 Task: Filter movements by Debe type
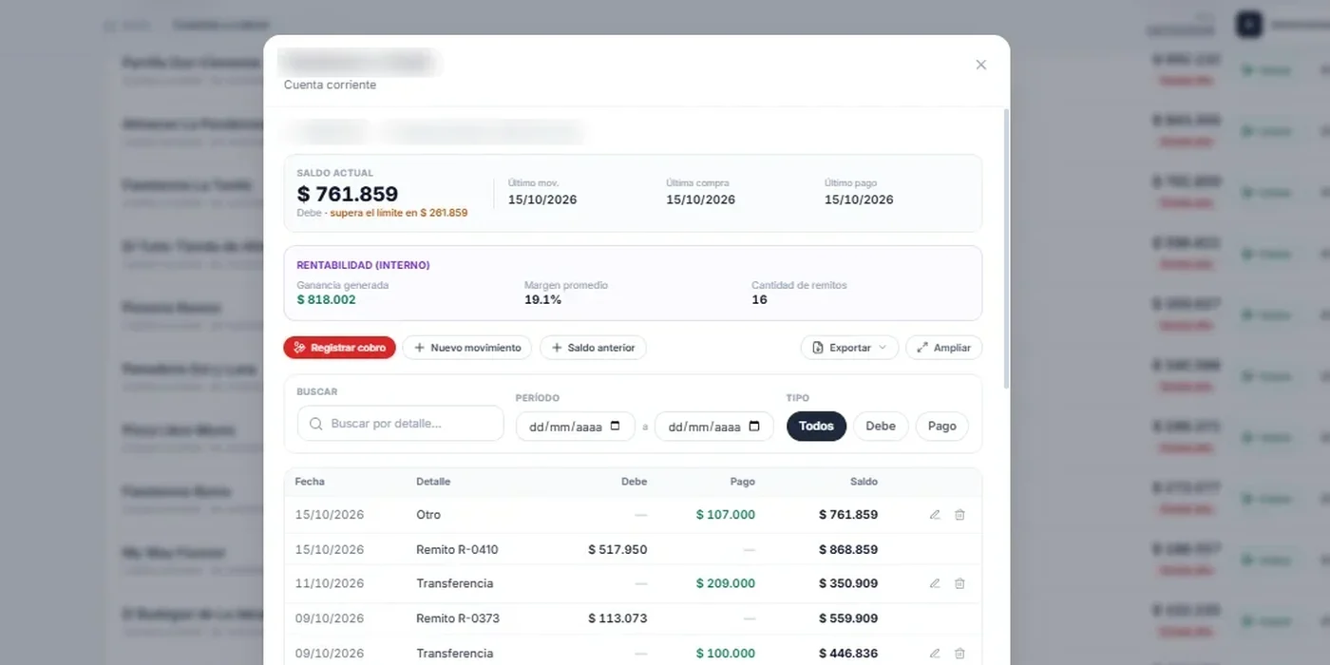[x=881, y=427]
